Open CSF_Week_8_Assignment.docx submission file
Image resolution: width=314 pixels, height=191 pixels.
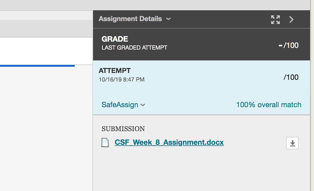tap(169, 142)
